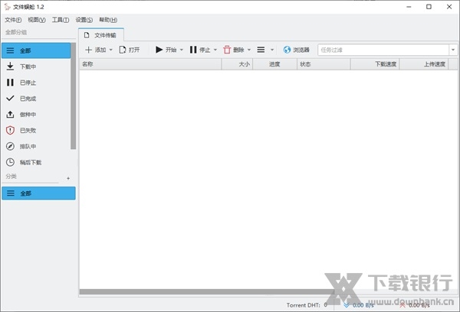Select the 做种中 (Seeding) filter
Image resolution: width=460 pixels, height=312 pixels.
(x=28, y=115)
